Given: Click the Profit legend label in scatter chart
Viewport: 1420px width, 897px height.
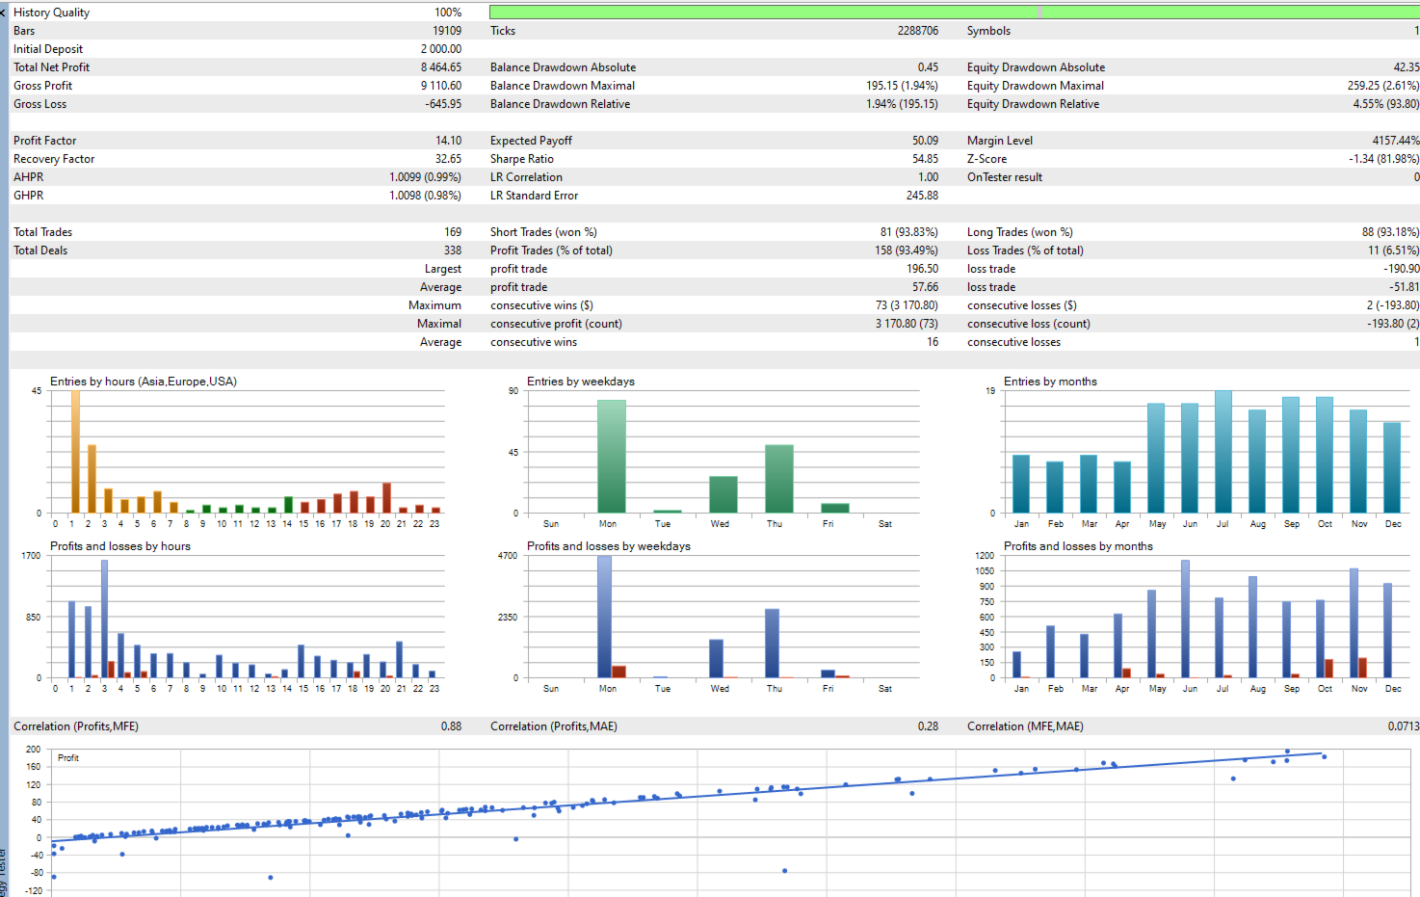Looking at the screenshot, I should click(68, 758).
